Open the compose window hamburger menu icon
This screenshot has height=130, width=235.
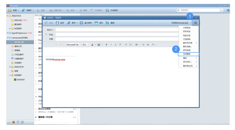(195, 23)
